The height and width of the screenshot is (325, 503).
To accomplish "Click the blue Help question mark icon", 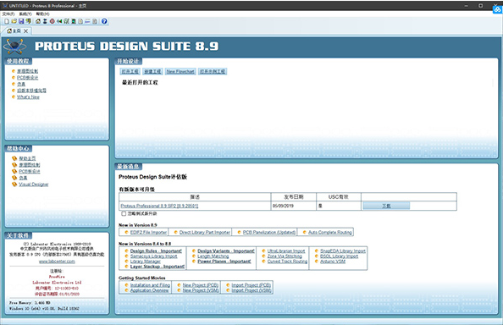I will [104, 21].
